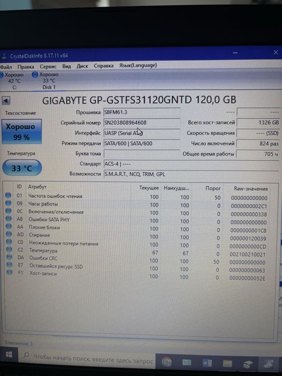Select the attribute Хост-записи
Image resolution: width=282 pixels, height=376 pixels.
pos(43,273)
